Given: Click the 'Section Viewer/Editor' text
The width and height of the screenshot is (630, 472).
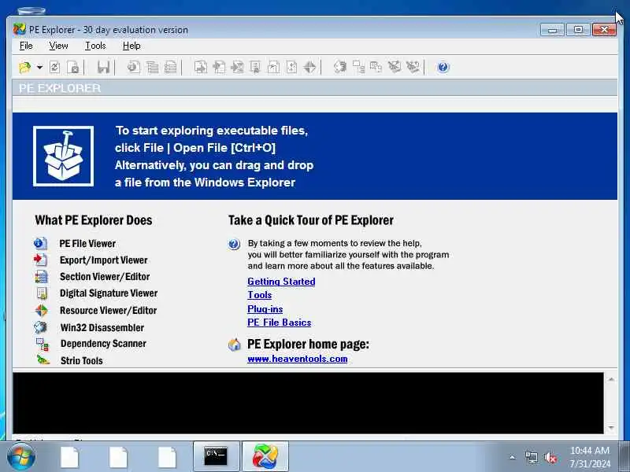Looking at the screenshot, I should point(105,277).
